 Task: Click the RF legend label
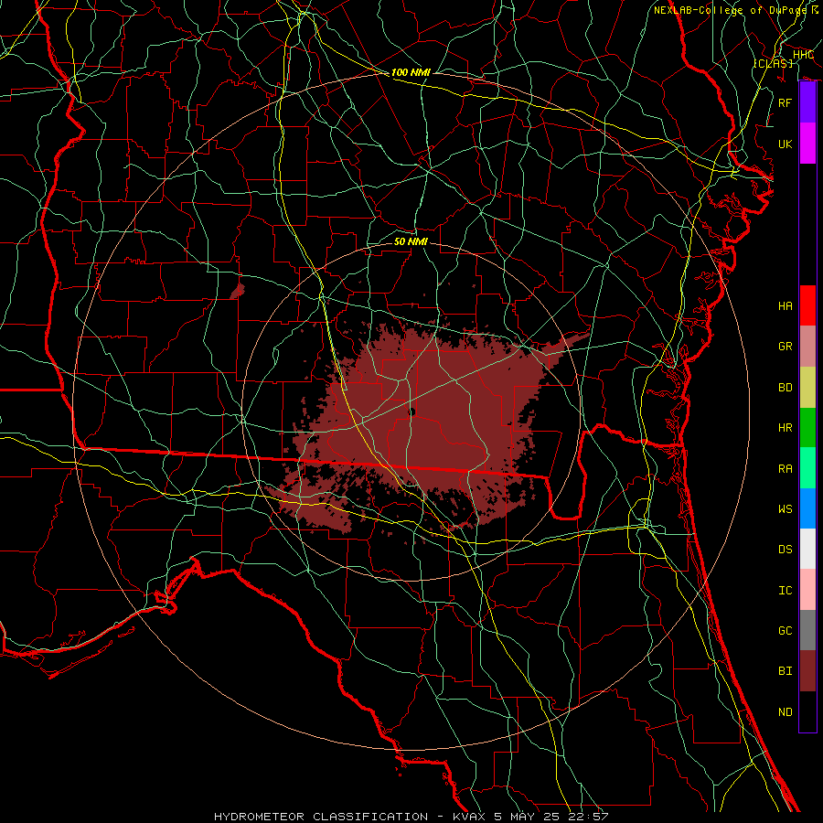point(786,102)
